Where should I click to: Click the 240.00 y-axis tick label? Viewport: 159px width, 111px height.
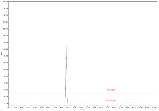(5, 22)
